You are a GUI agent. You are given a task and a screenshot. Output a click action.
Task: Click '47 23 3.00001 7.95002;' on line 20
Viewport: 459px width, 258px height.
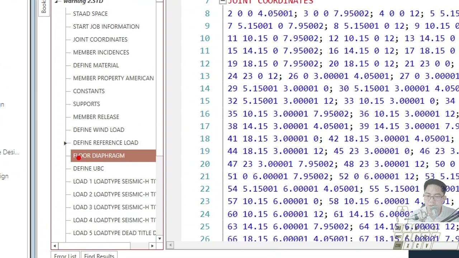(283, 164)
